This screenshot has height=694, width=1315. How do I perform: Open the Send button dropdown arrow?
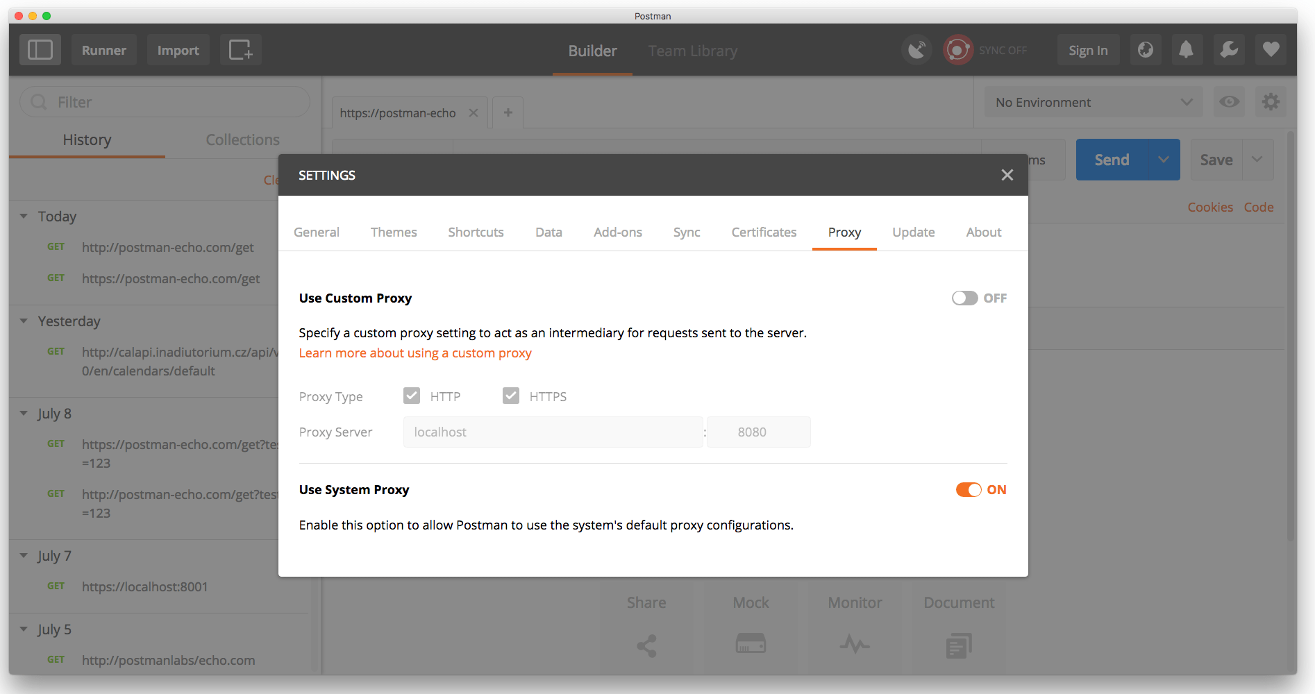[x=1164, y=160]
